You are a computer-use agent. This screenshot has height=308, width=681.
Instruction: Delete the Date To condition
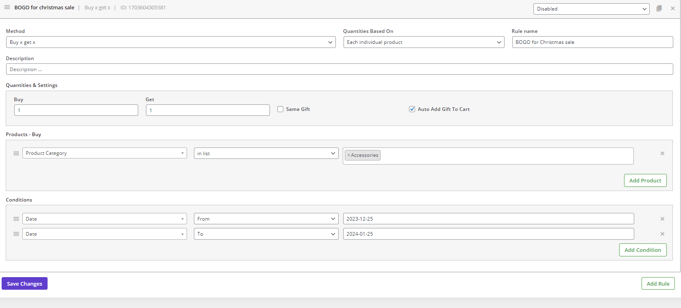point(662,234)
